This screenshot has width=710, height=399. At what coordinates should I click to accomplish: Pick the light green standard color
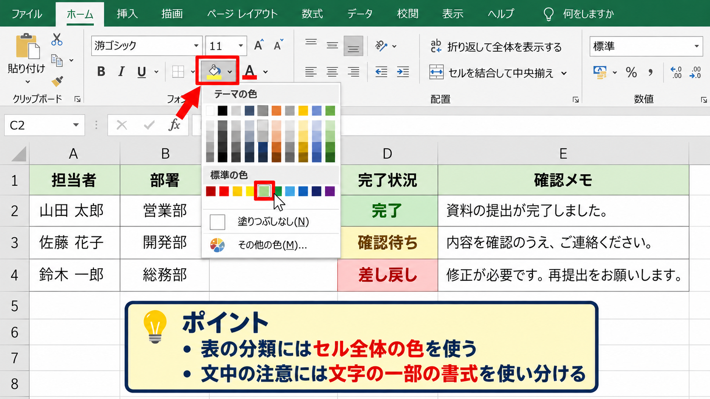click(x=264, y=191)
